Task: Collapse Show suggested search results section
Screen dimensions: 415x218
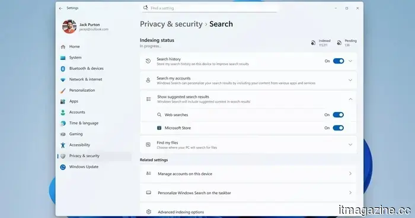Action: (x=350, y=99)
